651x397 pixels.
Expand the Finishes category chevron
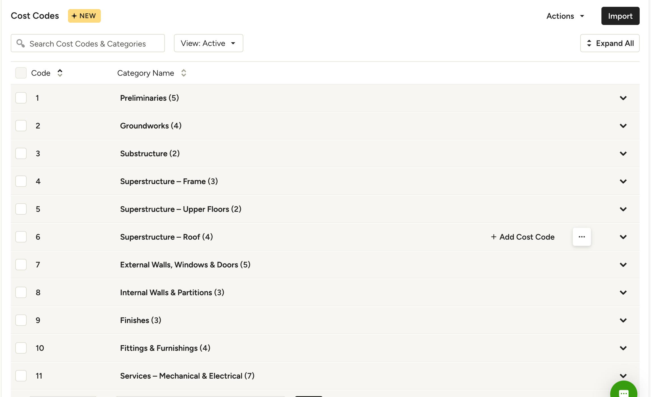coord(623,320)
